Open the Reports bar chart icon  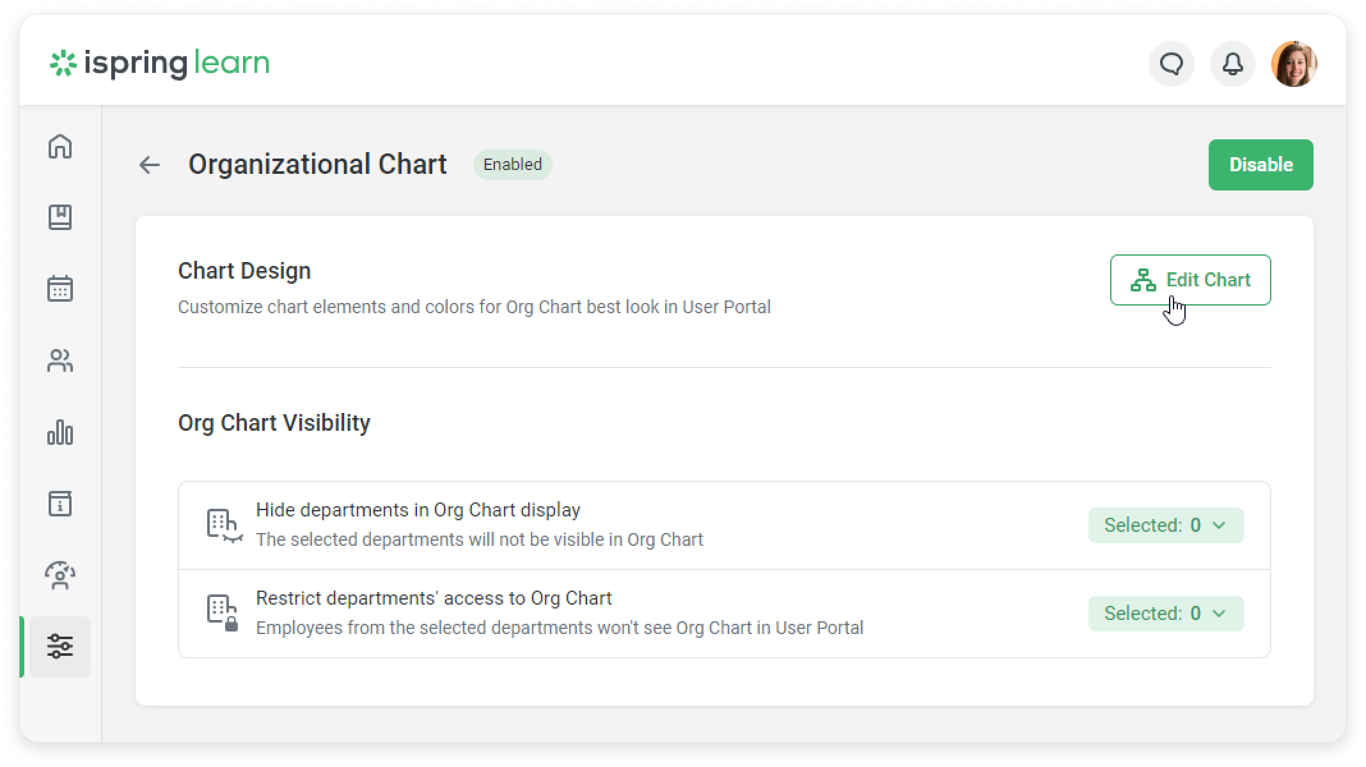click(60, 433)
